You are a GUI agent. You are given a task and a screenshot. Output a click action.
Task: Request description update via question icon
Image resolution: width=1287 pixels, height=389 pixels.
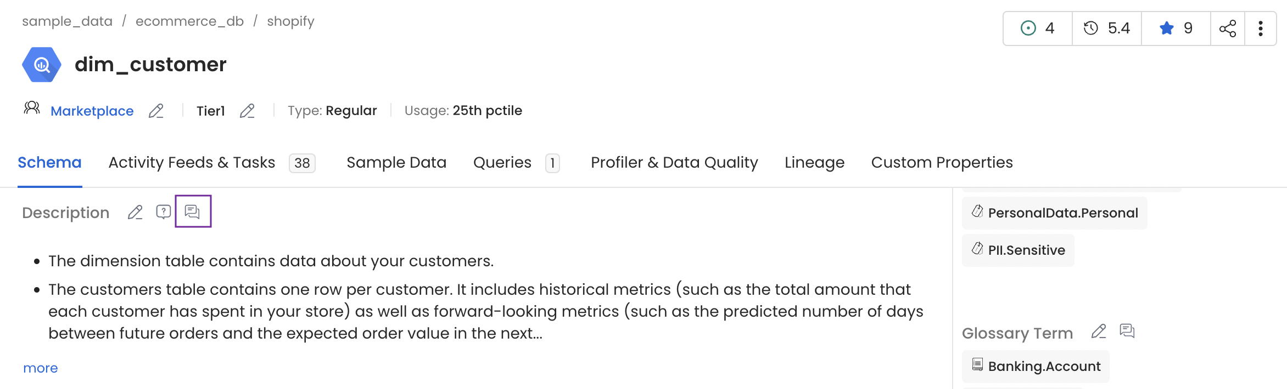coord(164,212)
